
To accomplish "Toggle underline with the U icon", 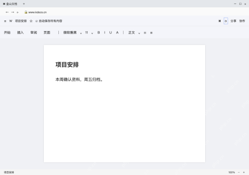I will tap(110, 33).
